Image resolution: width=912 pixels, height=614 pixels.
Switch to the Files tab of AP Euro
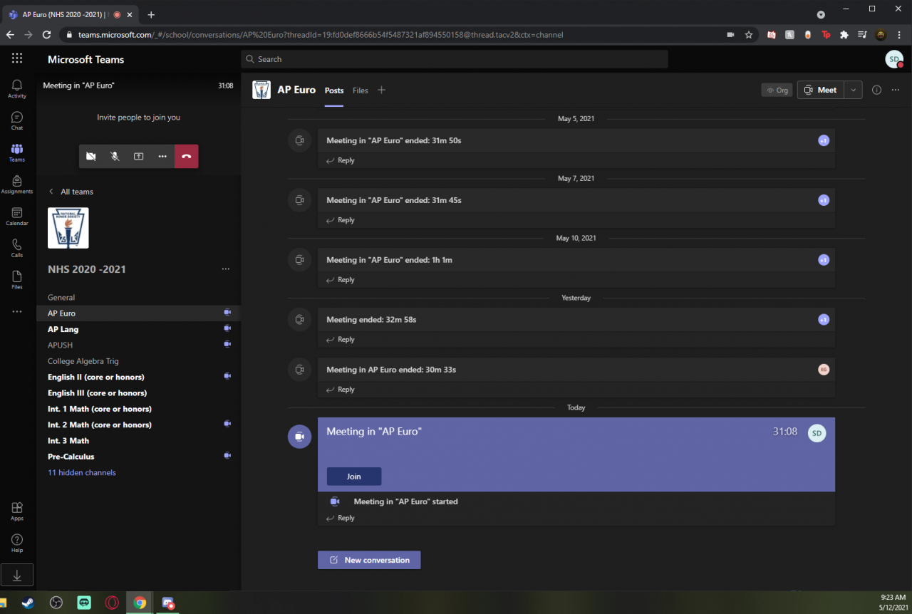point(361,90)
